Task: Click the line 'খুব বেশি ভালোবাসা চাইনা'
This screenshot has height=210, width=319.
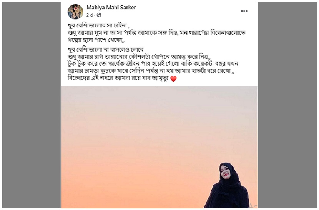Action: pos(98,25)
